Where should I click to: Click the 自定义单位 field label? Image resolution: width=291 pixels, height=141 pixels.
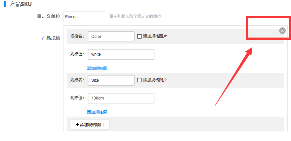49,16
